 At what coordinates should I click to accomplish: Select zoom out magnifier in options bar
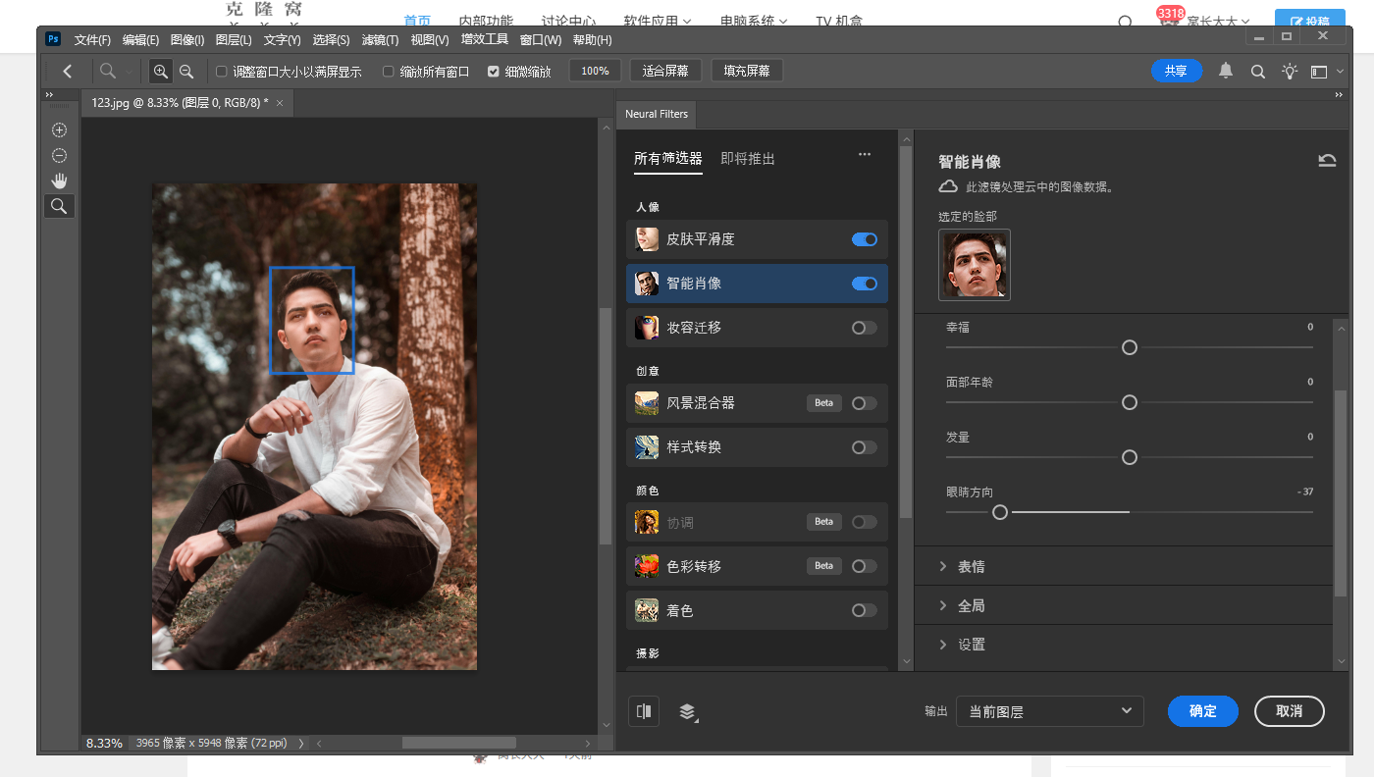(186, 72)
